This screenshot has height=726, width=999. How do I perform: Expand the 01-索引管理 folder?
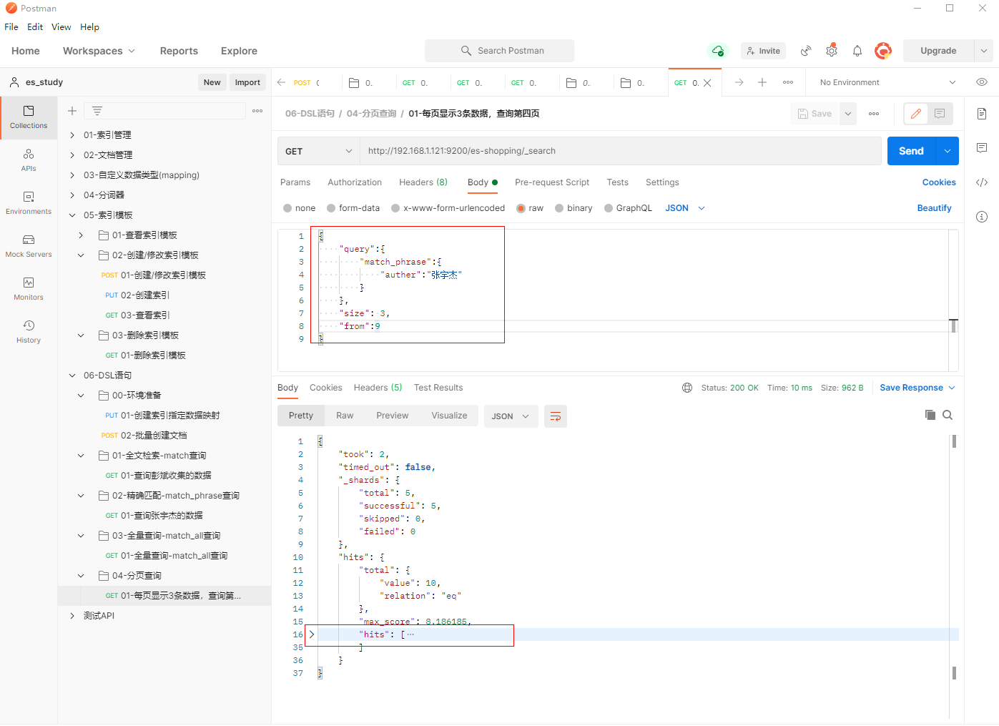pos(72,135)
